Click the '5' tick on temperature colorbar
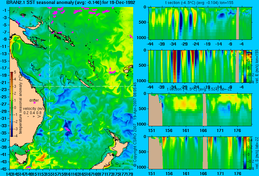Viewport: 259px width, 176px height. tap(15, 72)
